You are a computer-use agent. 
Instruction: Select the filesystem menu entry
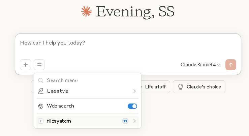(59, 121)
